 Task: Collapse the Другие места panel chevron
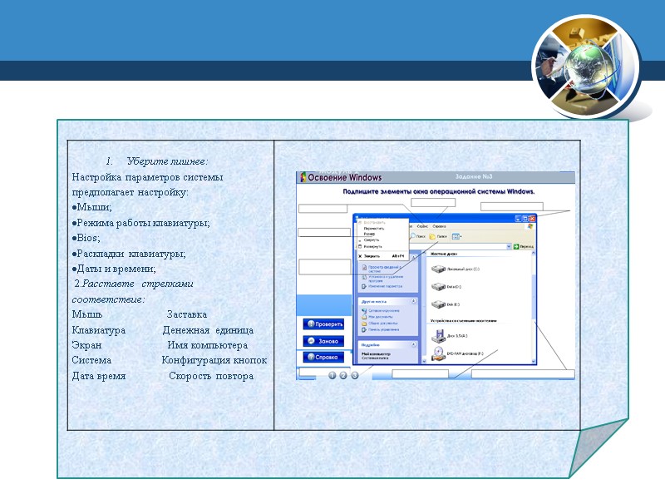[413, 301]
